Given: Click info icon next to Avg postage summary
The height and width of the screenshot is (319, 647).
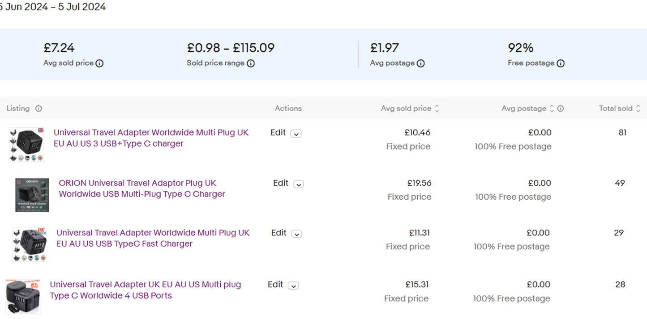Looking at the screenshot, I should tap(420, 63).
